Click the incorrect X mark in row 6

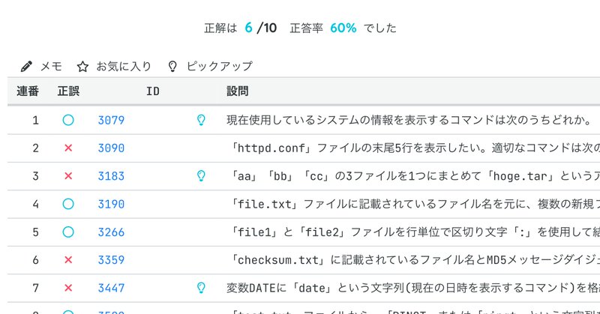(68, 259)
